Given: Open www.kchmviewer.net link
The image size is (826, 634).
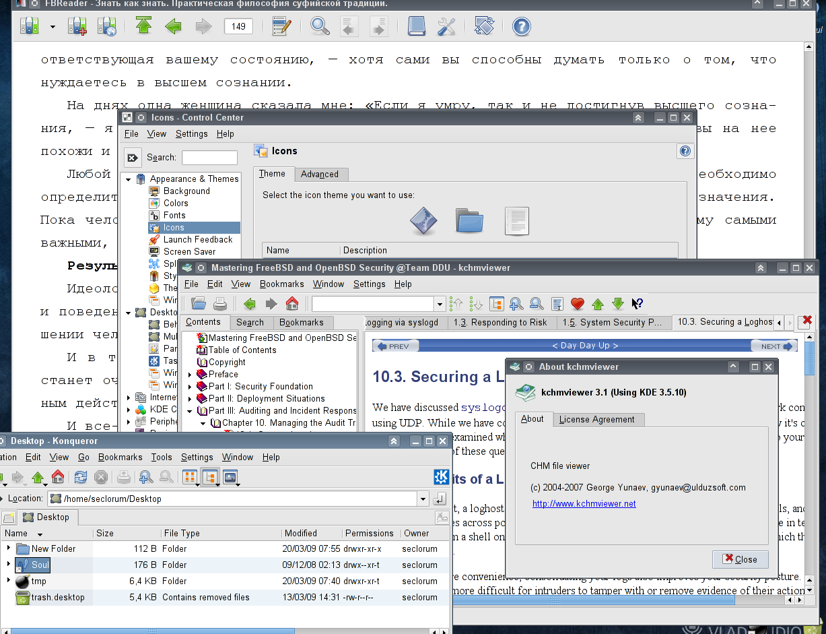Looking at the screenshot, I should coord(584,503).
